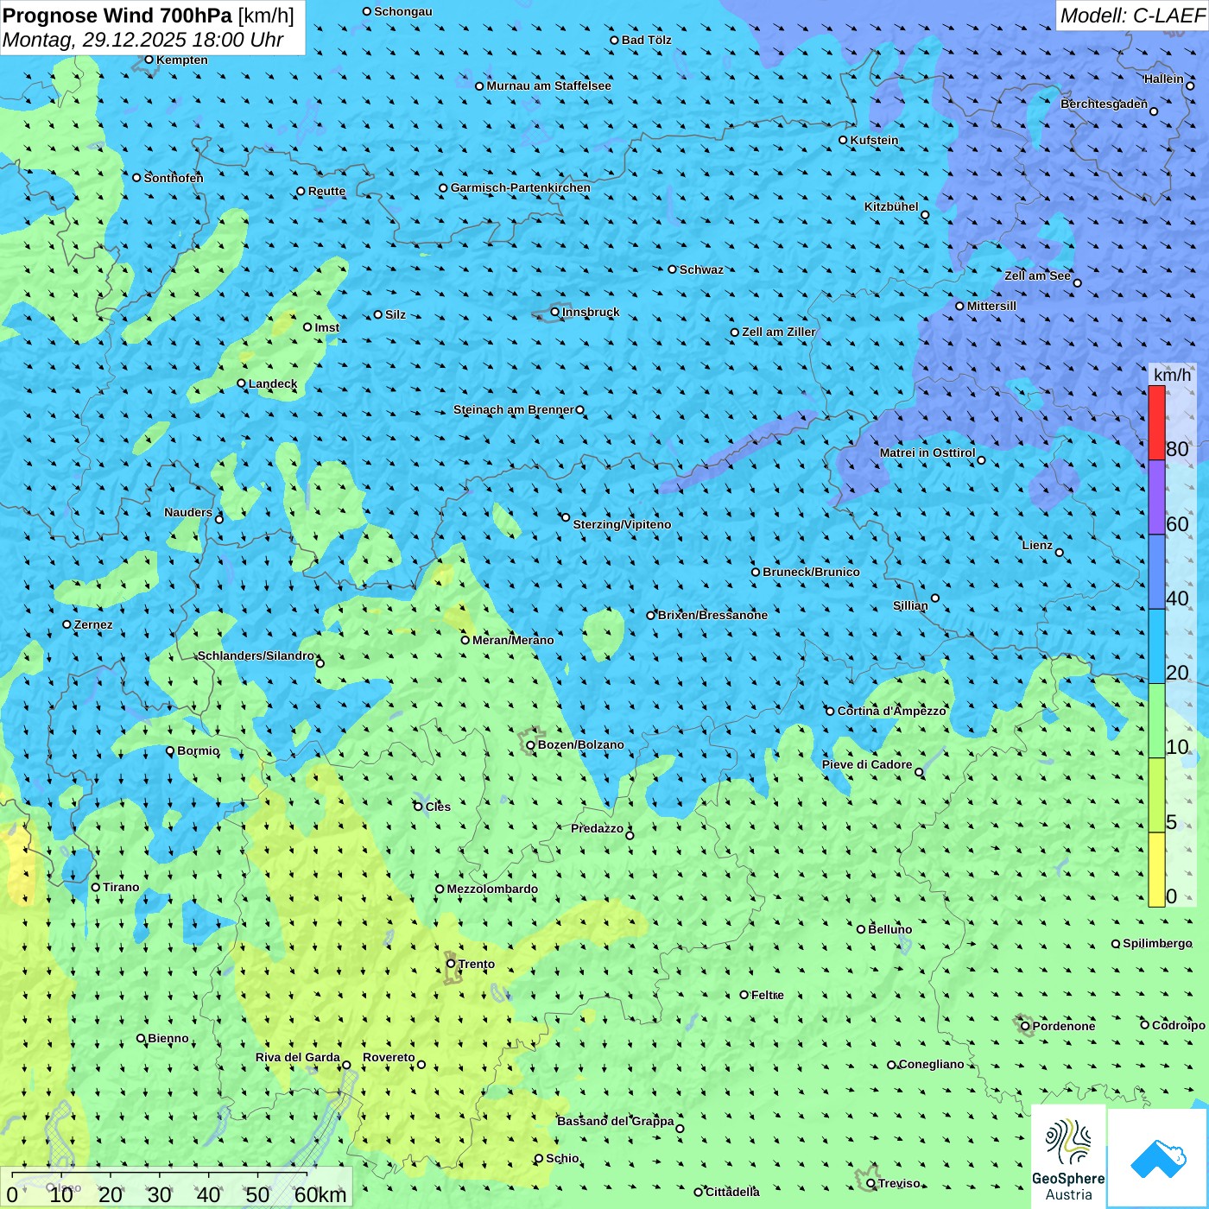This screenshot has width=1209, height=1209.
Task: Click the 'Feltre' label
Action: pyautogui.click(x=768, y=995)
